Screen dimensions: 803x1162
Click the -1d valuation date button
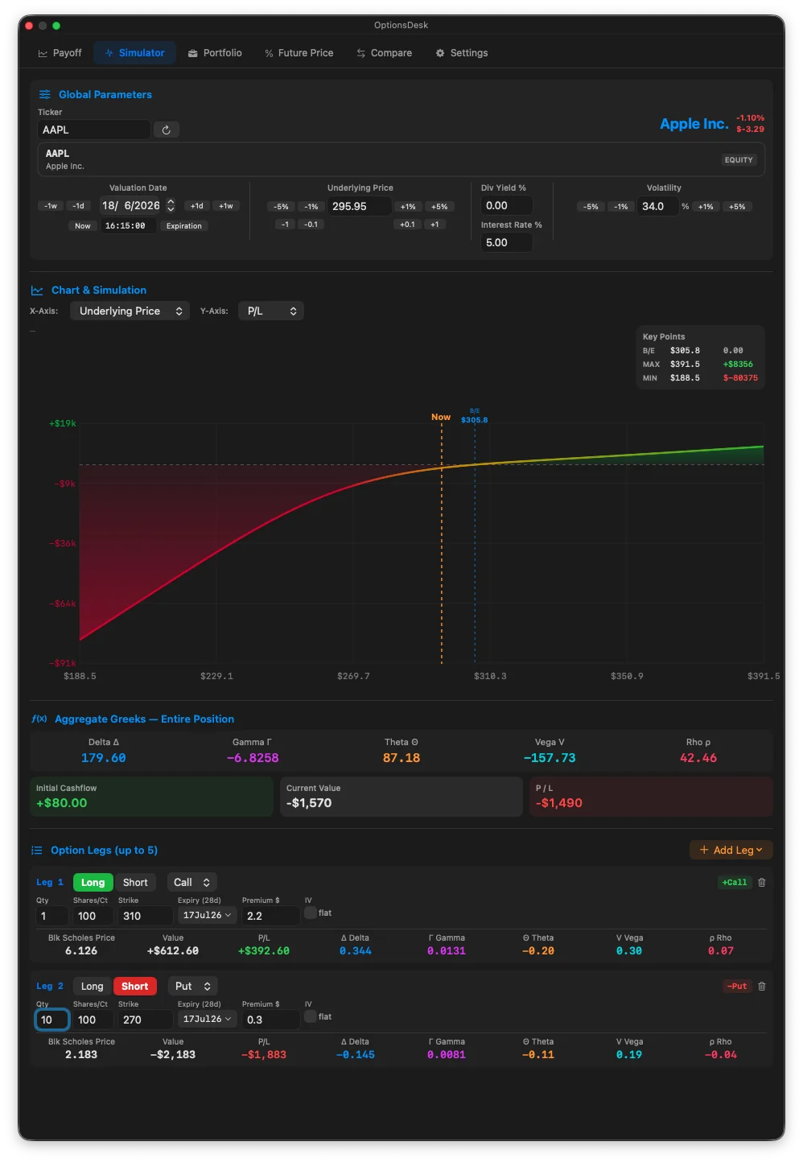coord(79,206)
